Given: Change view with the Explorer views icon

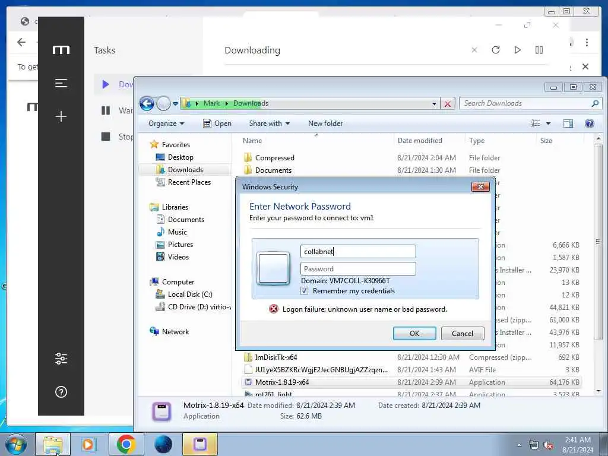Looking at the screenshot, I should pyautogui.click(x=536, y=123).
